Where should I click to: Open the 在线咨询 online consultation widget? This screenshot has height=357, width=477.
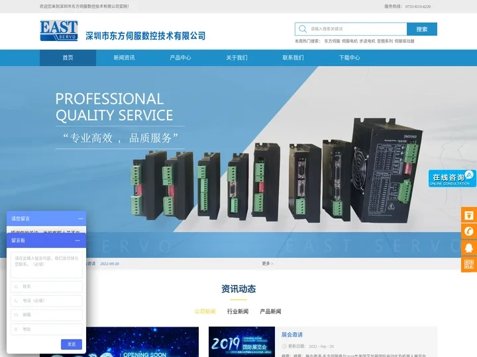point(452,178)
